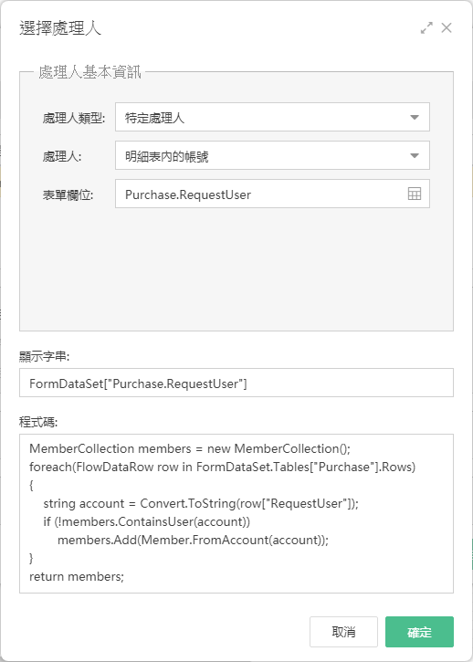Expand the 處理人類型 dropdown arrow
Image resolution: width=473 pixels, height=662 pixels.
click(x=415, y=118)
